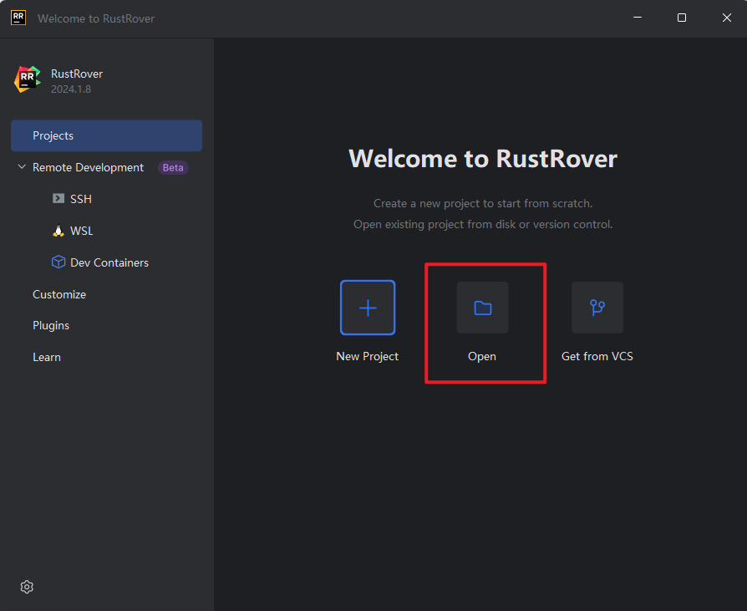Click the 2024.1.8 version text
Image resolution: width=747 pixels, height=611 pixels.
point(71,89)
